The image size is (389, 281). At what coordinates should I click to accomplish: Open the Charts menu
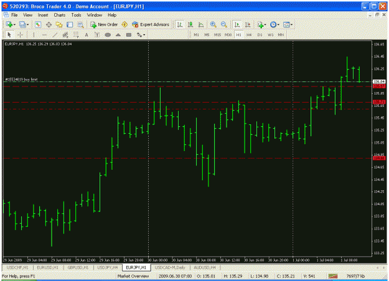click(x=60, y=15)
